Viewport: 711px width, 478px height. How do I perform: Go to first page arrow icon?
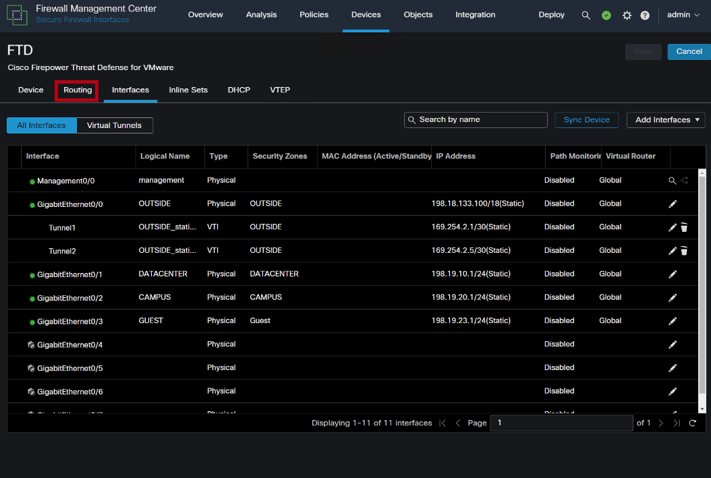pos(443,423)
